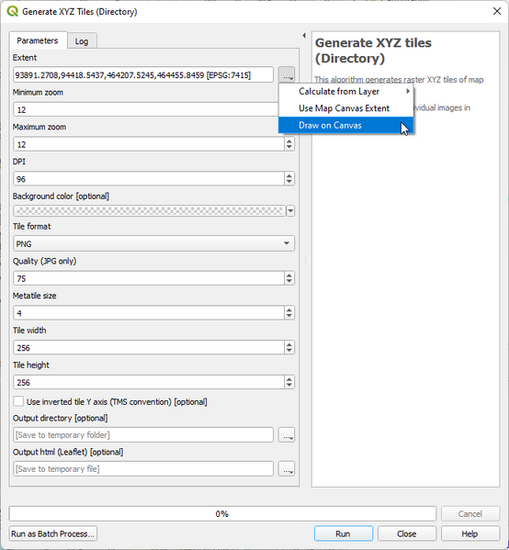509x550 pixels.
Task: Adjust Metatile size spinner arrows
Action: tap(289, 313)
